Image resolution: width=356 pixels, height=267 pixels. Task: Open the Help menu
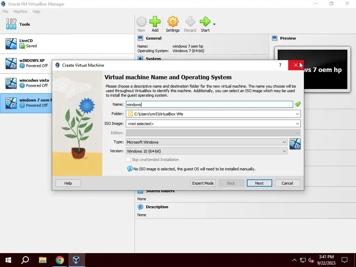point(36,11)
